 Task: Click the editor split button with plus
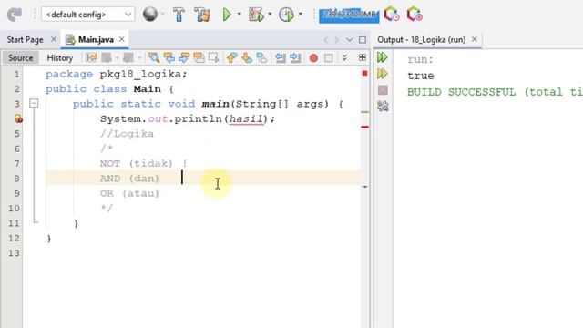pyautogui.click(x=363, y=57)
